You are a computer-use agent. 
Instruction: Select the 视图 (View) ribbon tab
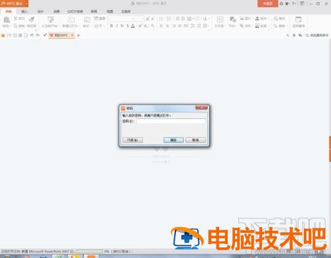click(110, 11)
